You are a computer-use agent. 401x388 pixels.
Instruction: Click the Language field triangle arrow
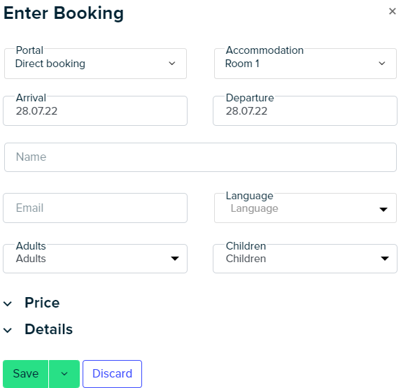tap(384, 210)
